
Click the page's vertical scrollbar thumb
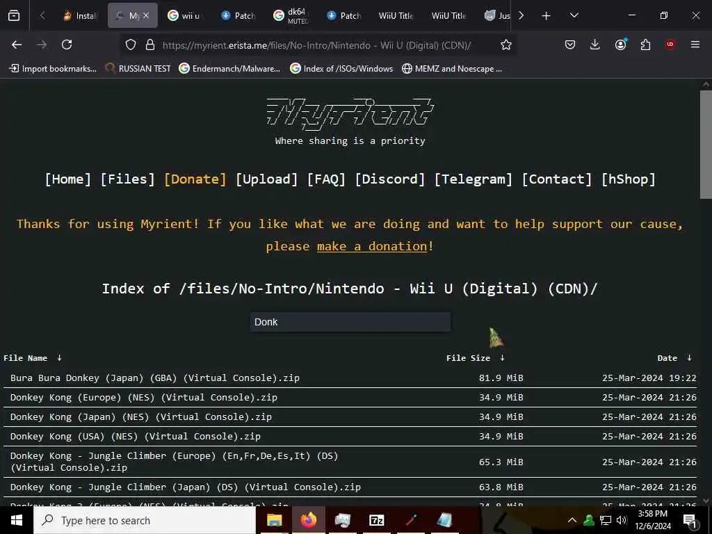pyautogui.click(x=706, y=145)
